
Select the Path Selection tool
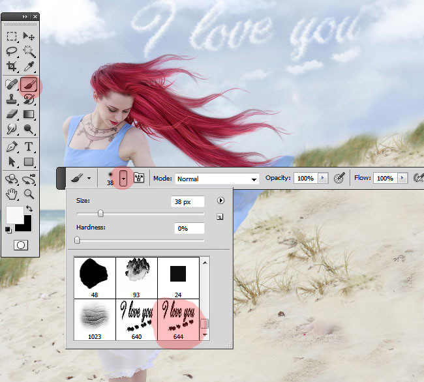pos(12,162)
